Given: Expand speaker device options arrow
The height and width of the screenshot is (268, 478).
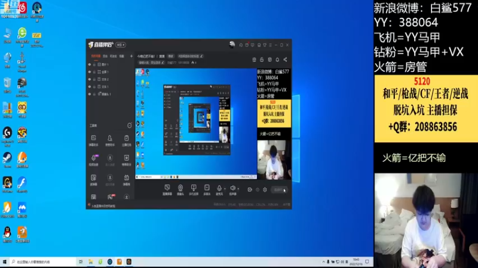Looking at the screenshot, I should click(238, 189).
